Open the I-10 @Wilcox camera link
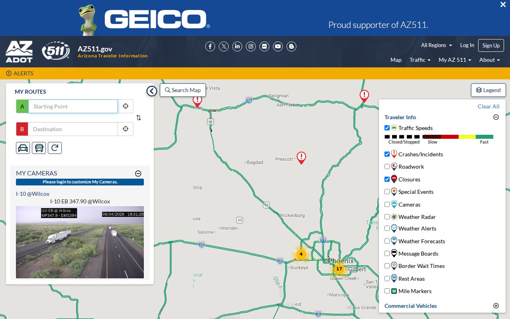Image resolution: width=510 pixels, height=319 pixels. click(33, 194)
